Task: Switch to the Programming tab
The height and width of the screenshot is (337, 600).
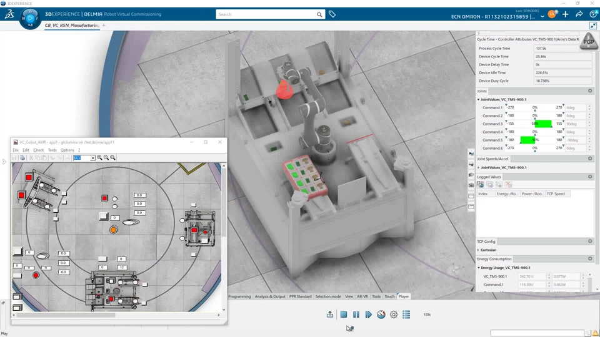Action: 239,296
